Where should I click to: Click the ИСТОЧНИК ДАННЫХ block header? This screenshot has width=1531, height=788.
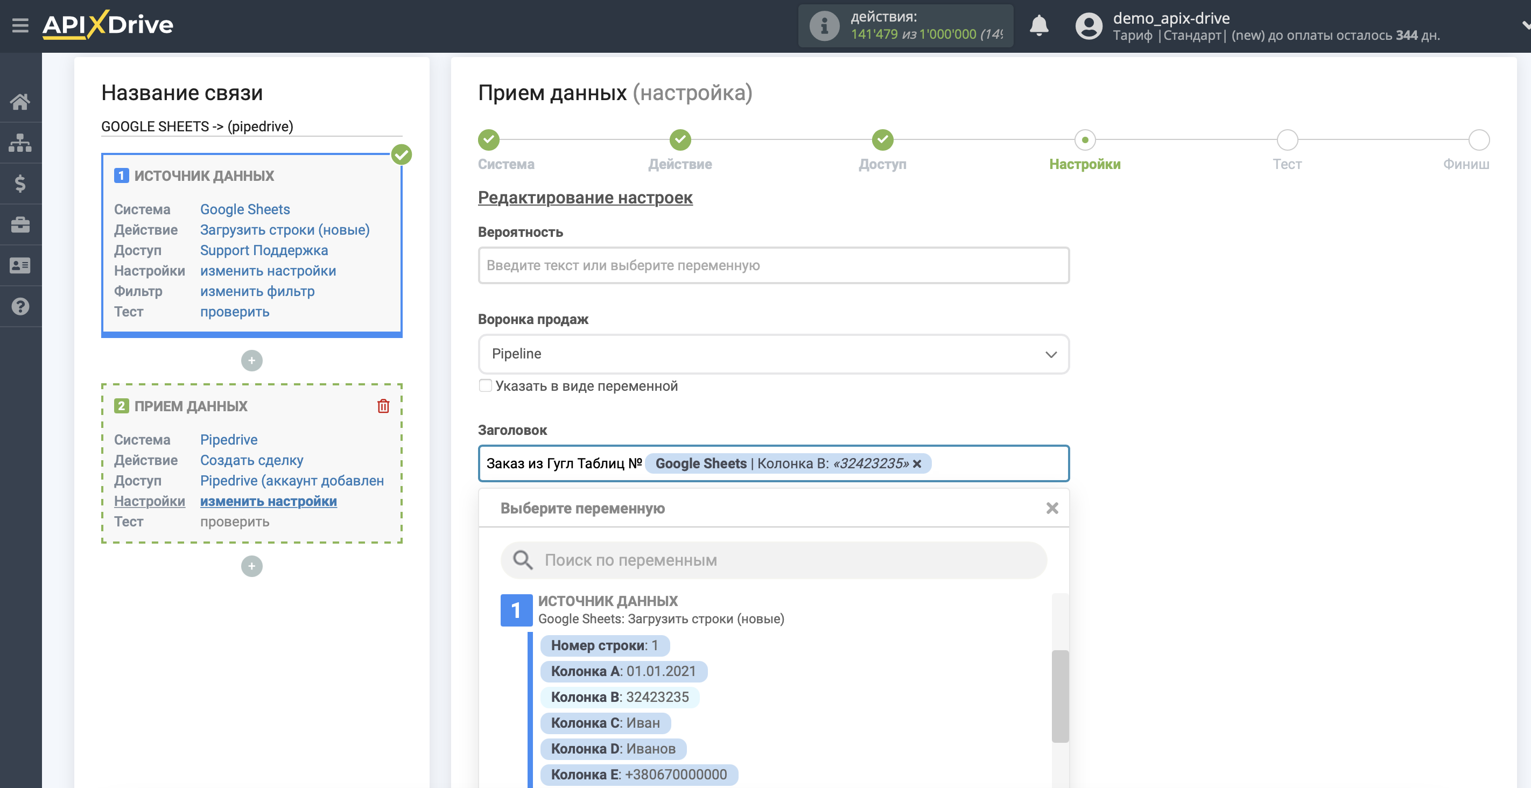click(x=204, y=176)
